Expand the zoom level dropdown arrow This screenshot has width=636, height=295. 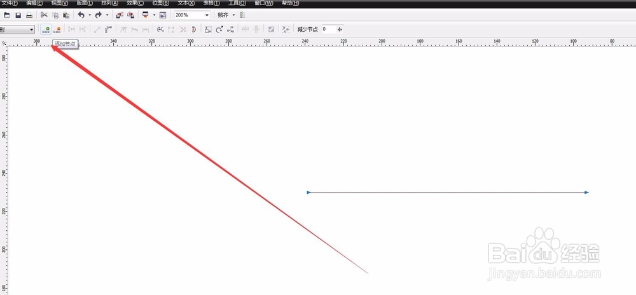coord(207,15)
